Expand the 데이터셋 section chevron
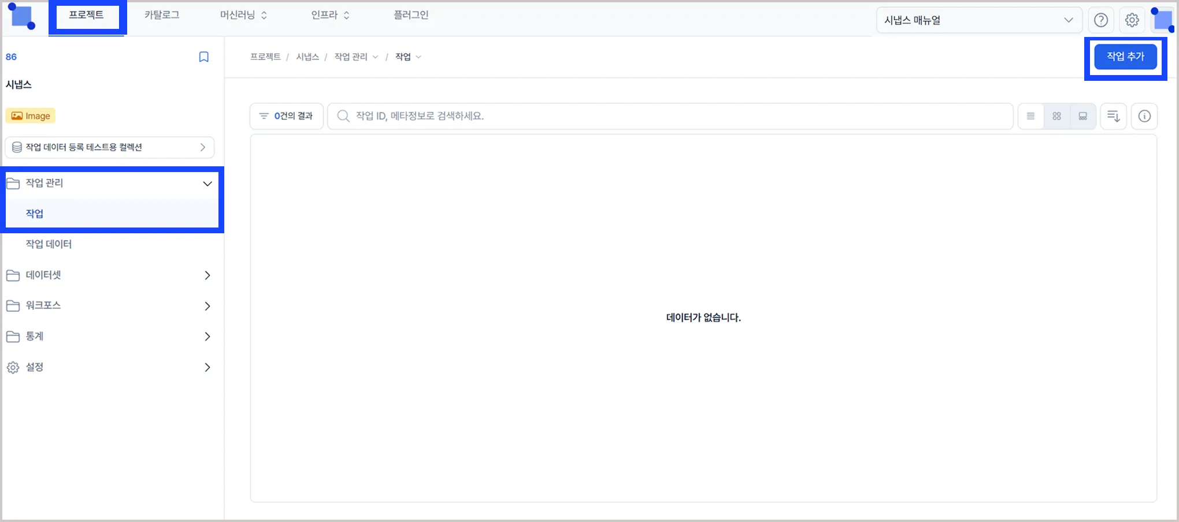 (207, 275)
